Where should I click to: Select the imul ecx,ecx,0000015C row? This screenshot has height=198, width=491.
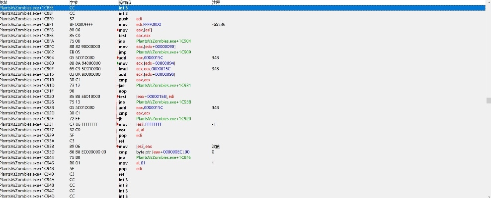pyautogui.click(x=123, y=69)
